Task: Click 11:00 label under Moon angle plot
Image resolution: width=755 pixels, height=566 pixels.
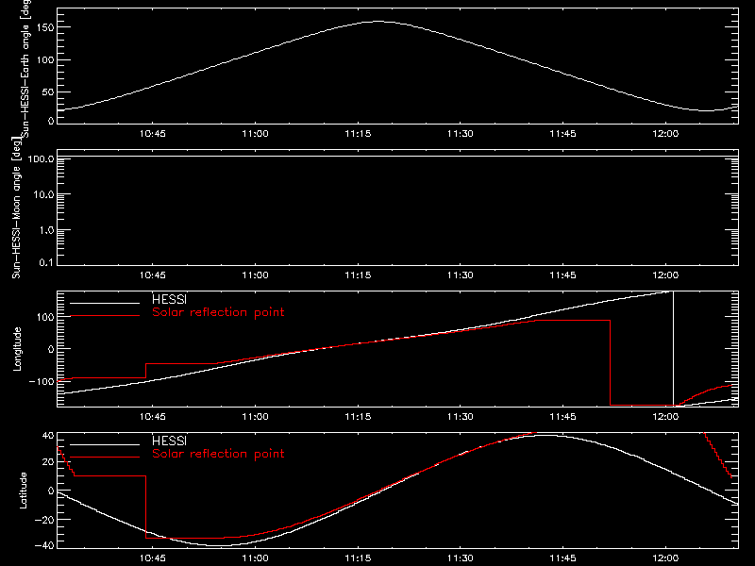Action: point(255,275)
